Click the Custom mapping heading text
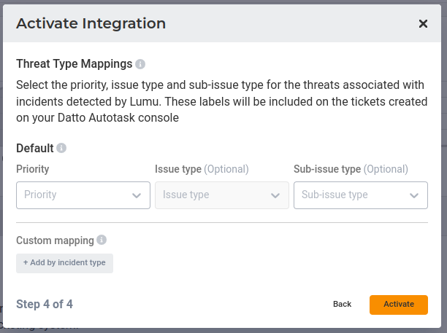447x333 pixels. [x=55, y=240]
